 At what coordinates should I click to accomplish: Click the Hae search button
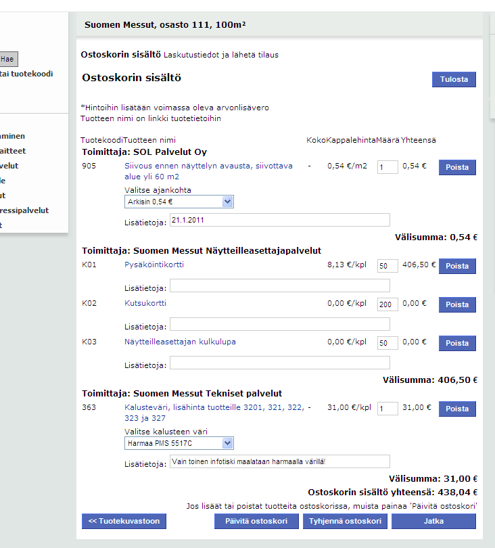tap(7, 59)
